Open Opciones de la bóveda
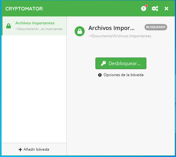This screenshot has height=157, width=176. click(x=121, y=75)
